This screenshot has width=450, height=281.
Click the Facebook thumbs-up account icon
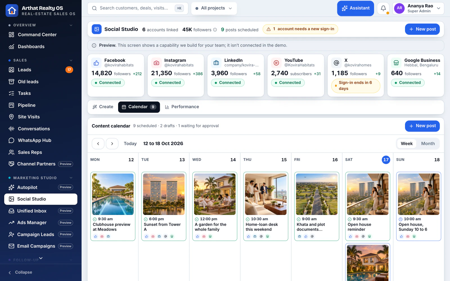96,63
